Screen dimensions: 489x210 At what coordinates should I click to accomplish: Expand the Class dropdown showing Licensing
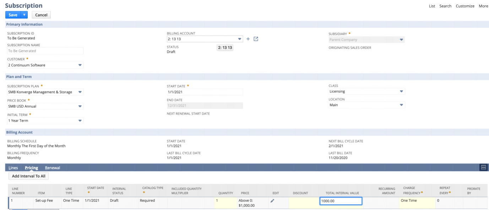point(402,91)
